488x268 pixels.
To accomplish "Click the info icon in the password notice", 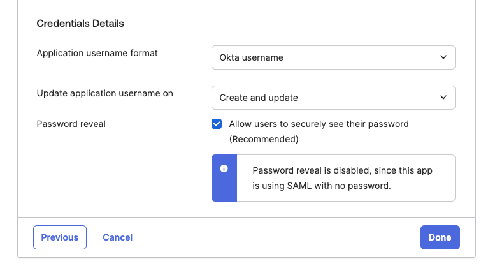I will click(224, 169).
